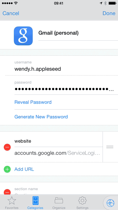Remove the website URL with red minus
The height and width of the screenshot is (210, 118).
pyautogui.click(x=7, y=147)
